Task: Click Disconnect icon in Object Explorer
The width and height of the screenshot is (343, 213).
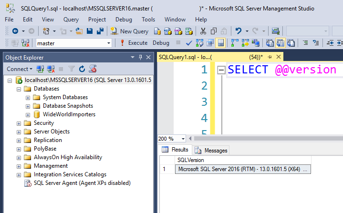Action: coord(51,69)
